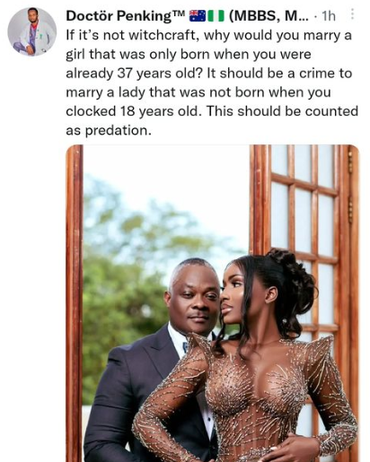Open Doctör Penking's round profile avatar
This screenshot has width=370, height=462.
[x=32, y=32]
